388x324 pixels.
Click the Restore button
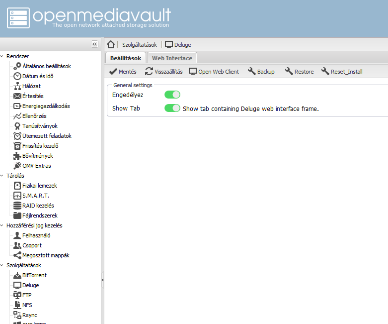coord(299,72)
